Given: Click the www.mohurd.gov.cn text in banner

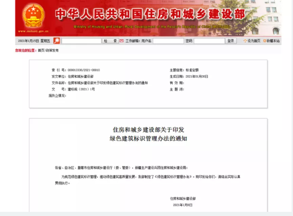Looking at the screenshot, I should [33, 32].
